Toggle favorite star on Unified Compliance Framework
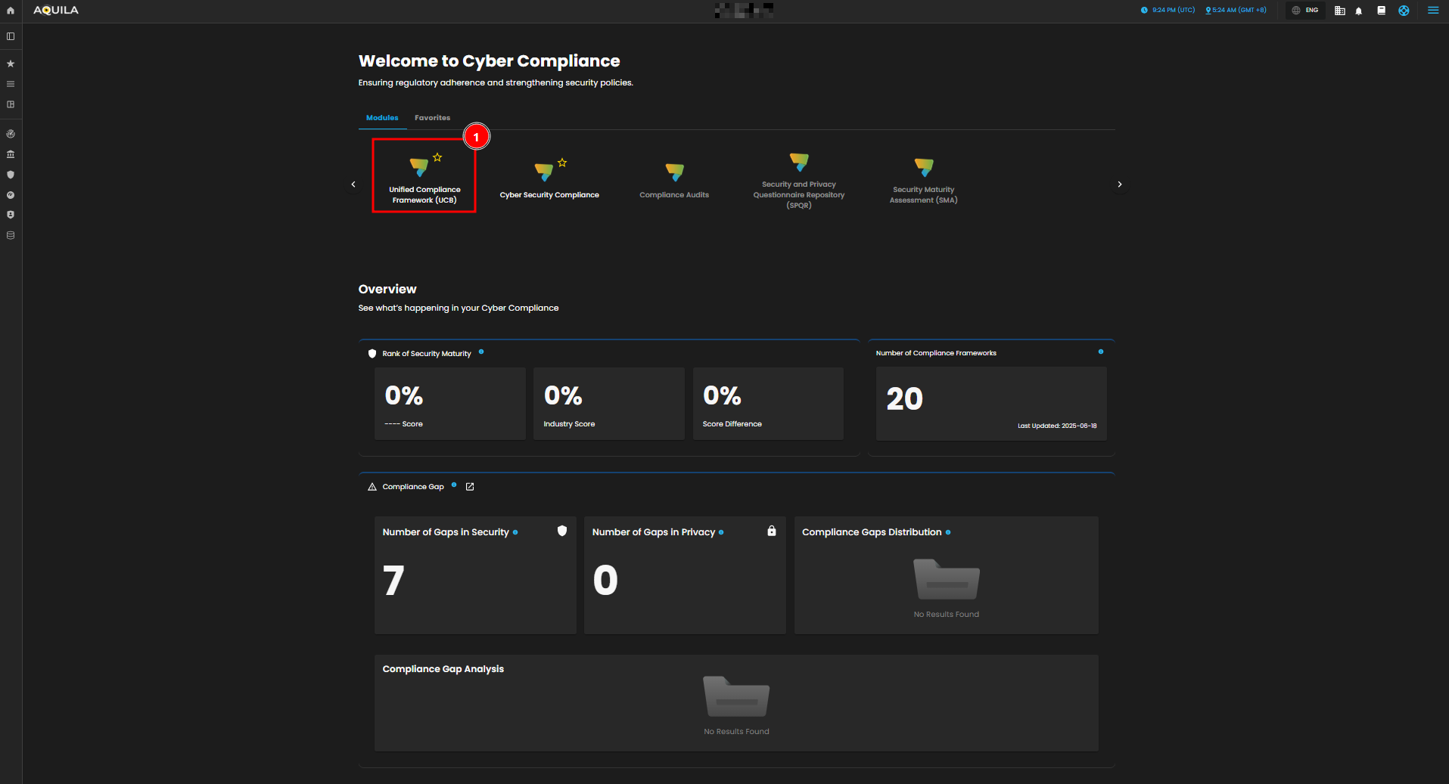 (437, 157)
